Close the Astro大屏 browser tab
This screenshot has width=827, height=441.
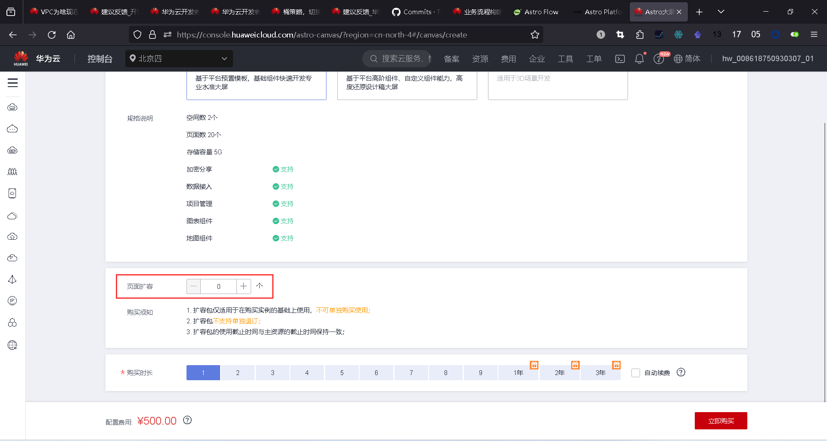point(679,12)
